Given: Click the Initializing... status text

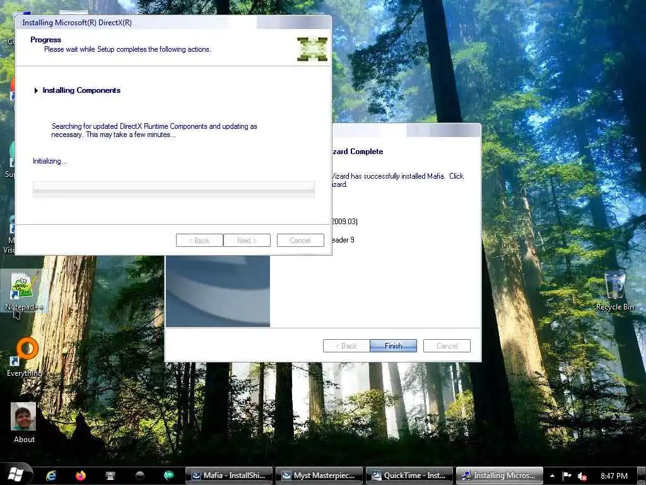Looking at the screenshot, I should [x=49, y=161].
